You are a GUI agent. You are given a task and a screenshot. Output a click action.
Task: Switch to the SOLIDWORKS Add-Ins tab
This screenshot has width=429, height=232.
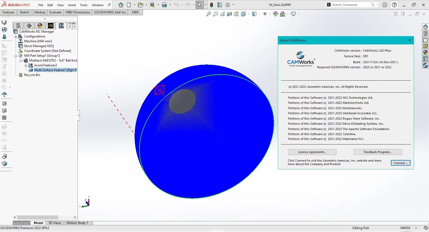pos(110,12)
